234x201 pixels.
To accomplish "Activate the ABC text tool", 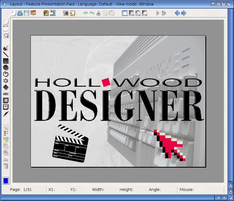I will (6, 94).
